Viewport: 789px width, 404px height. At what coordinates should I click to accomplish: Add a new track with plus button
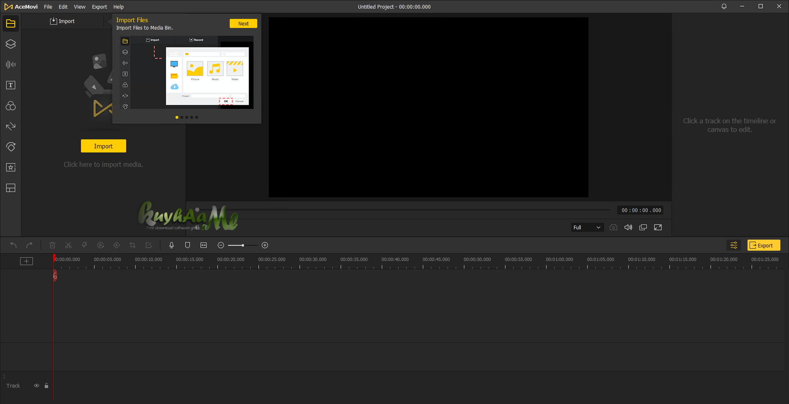[x=26, y=261]
